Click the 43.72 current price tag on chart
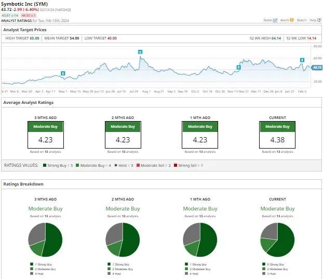 click(x=317, y=68)
